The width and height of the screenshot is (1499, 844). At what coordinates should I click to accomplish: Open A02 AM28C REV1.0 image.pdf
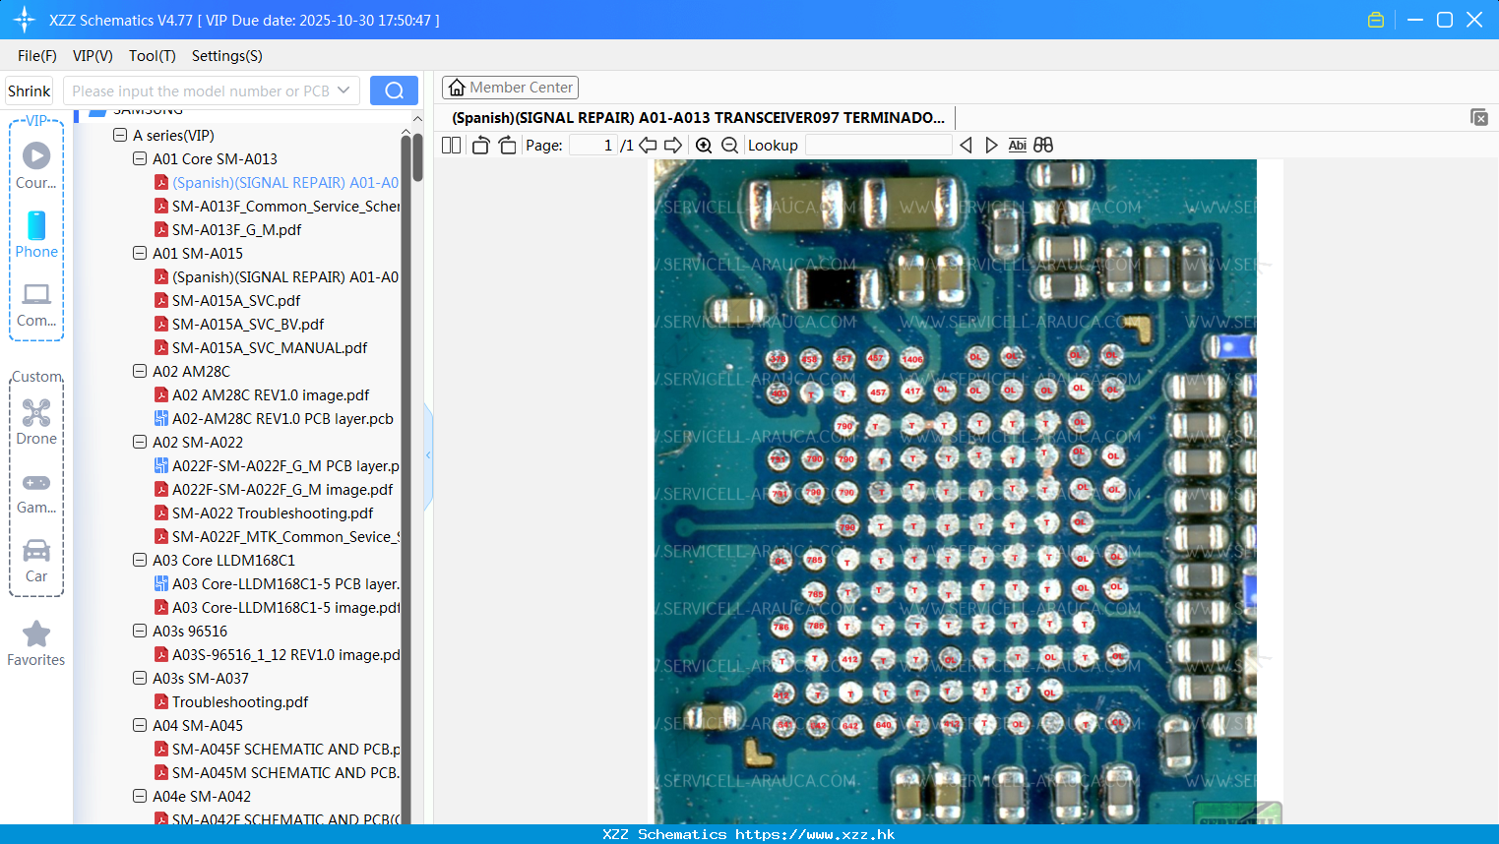261,394
